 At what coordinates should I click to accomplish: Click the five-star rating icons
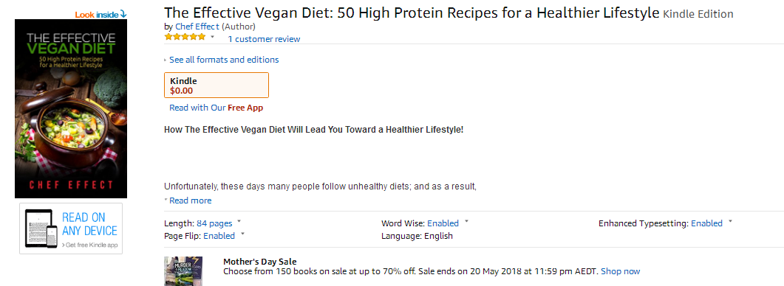point(185,37)
